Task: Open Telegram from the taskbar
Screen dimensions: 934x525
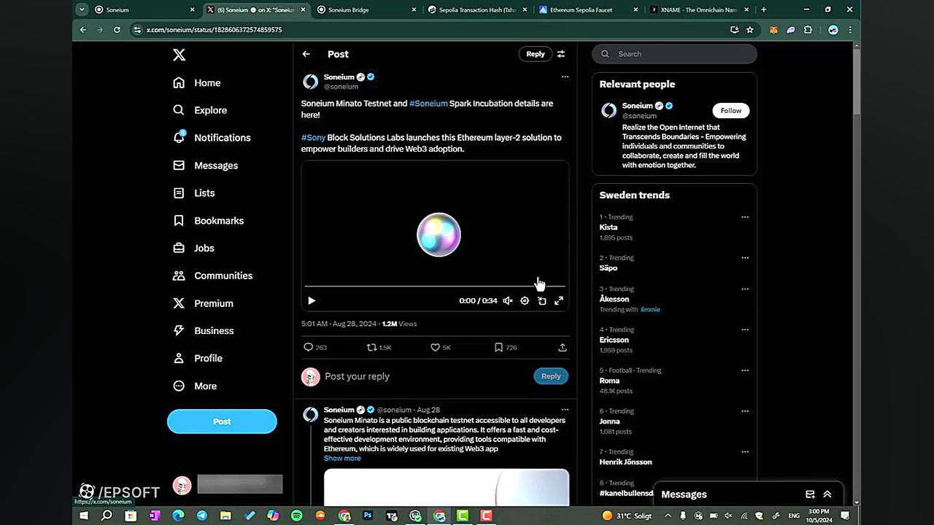Action: (x=202, y=516)
